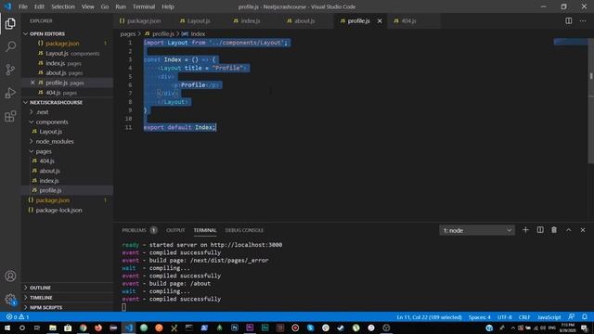Screen dimensions: 594x334
Task: Open about.js in the pages folder
Action: tap(49, 171)
